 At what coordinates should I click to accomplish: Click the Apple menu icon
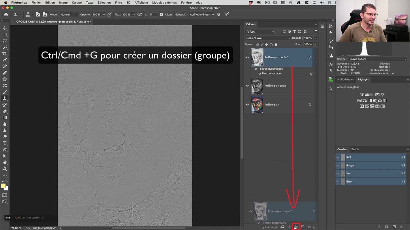click(5, 3)
